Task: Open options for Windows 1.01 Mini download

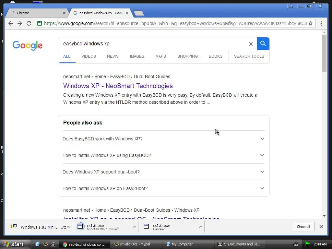Action: 68,227
